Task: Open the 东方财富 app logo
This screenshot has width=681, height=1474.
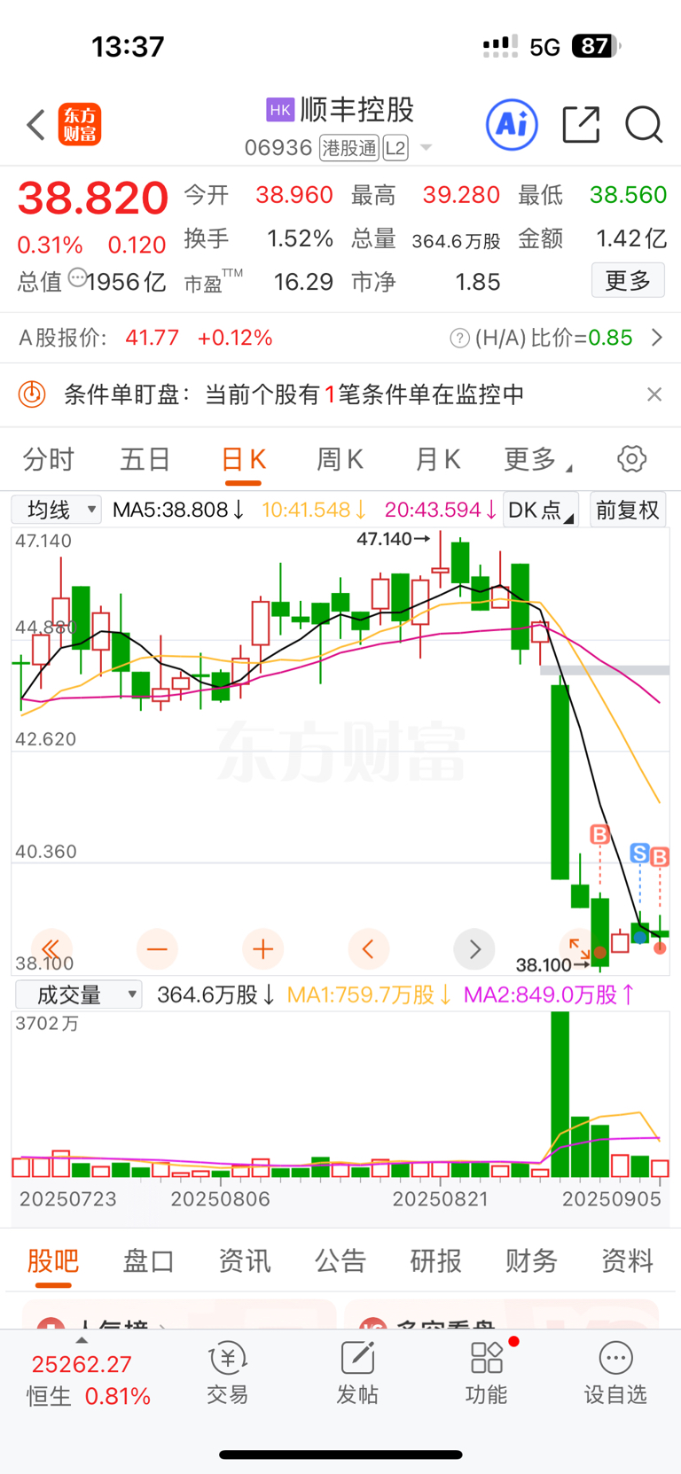Action: (x=80, y=124)
